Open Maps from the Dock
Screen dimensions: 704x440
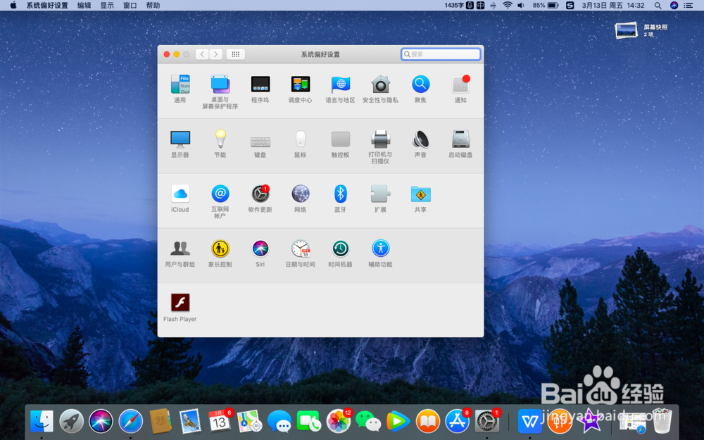[249, 421]
